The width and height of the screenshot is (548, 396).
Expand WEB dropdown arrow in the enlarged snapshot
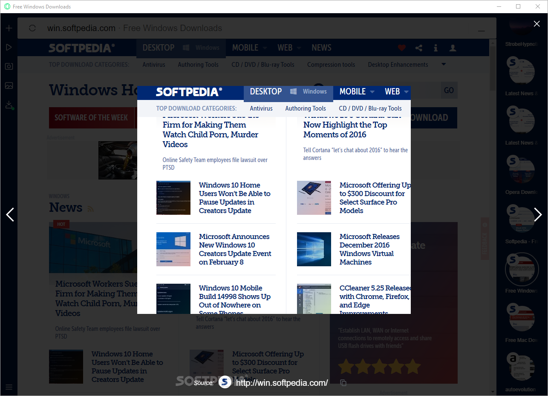click(406, 92)
